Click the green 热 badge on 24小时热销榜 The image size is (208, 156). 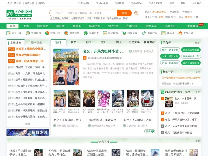(x=162, y=92)
